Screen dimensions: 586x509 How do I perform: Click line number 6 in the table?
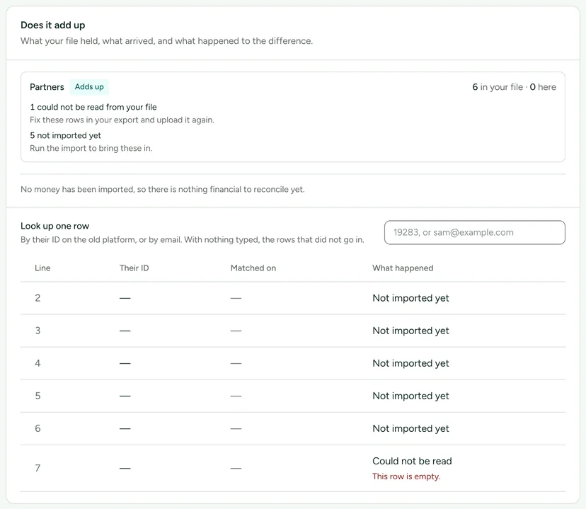[x=38, y=428]
